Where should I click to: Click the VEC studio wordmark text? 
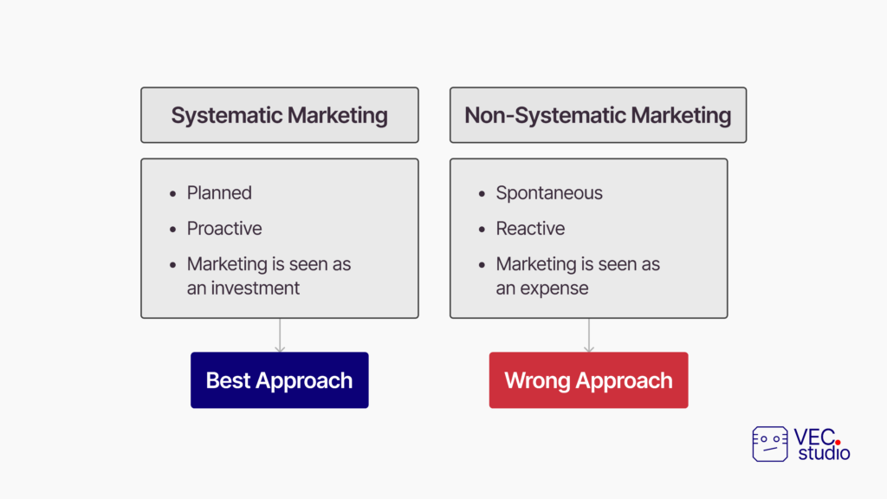point(822,444)
